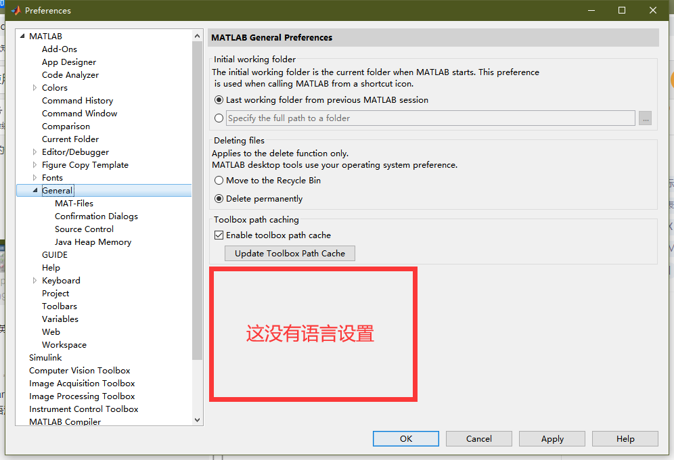Open MAT-Files preferences

click(x=74, y=203)
